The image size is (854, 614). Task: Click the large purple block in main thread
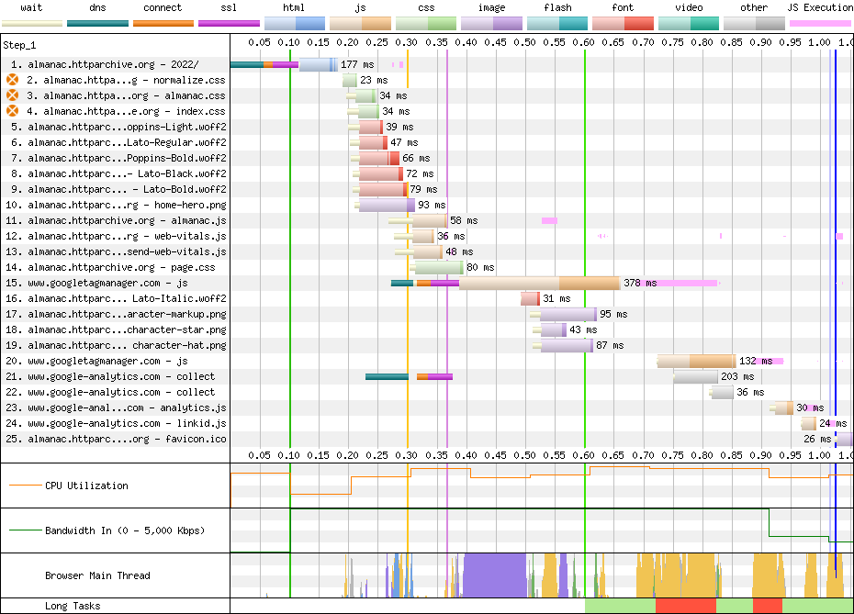[495, 575]
